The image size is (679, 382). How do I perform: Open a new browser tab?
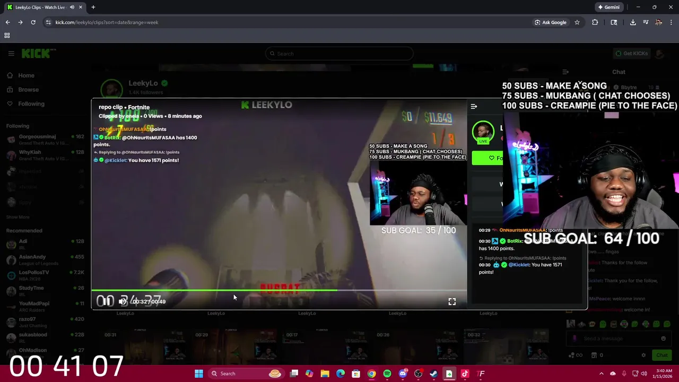[93, 7]
